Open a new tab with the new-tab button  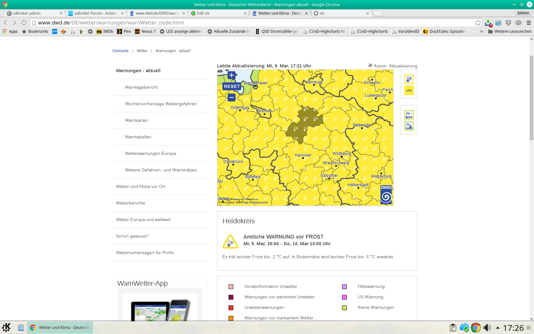[x=378, y=13]
